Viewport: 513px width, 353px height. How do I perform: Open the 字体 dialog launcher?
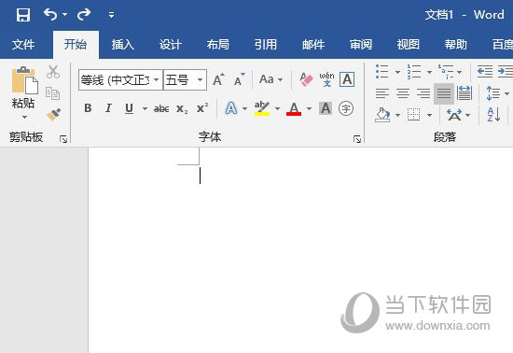(357, 139)
